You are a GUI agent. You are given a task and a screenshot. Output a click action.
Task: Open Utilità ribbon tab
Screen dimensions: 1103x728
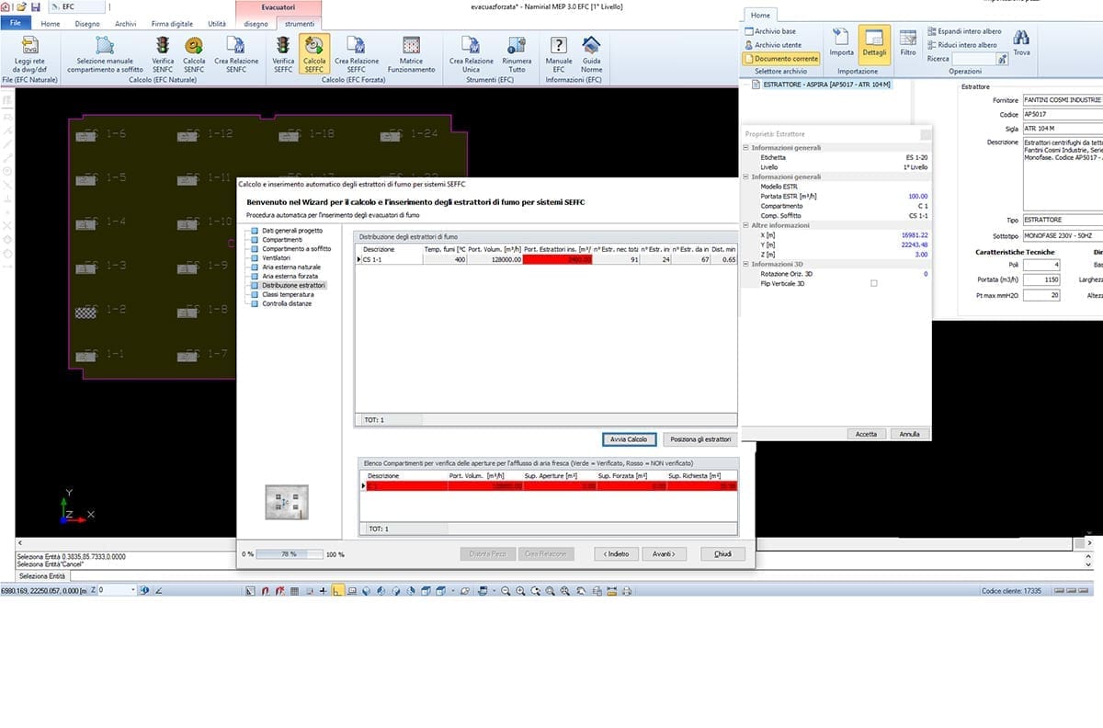(217, 24)
